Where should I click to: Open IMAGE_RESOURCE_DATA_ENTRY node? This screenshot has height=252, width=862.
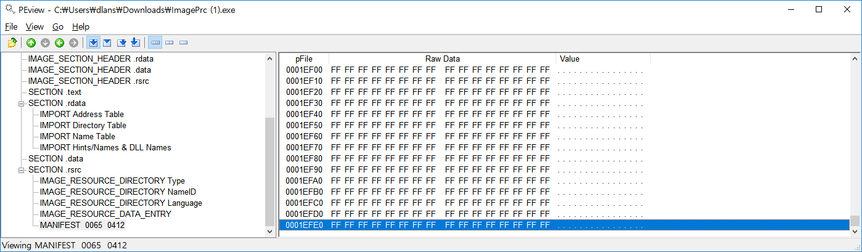[x=105, y=214]
